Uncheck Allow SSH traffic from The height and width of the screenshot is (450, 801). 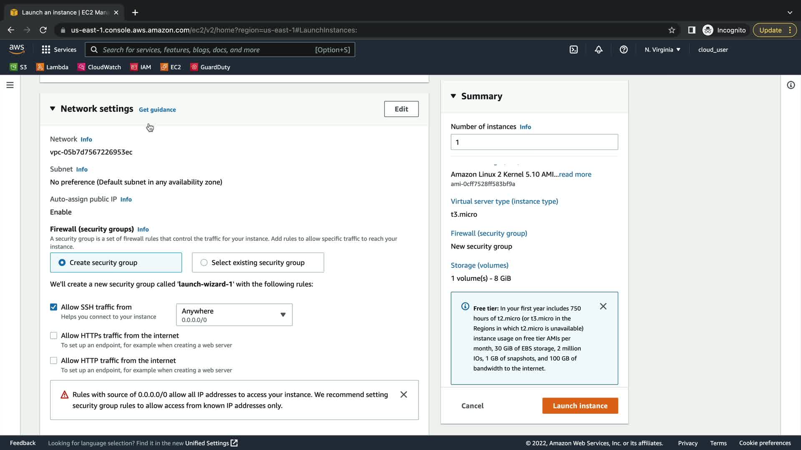tap(53, 307)
